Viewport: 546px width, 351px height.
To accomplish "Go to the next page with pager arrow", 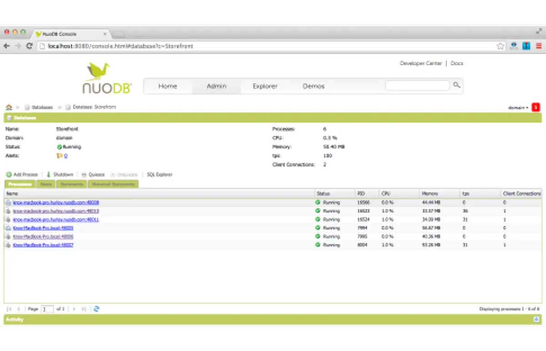I will (x=74, y=309).
